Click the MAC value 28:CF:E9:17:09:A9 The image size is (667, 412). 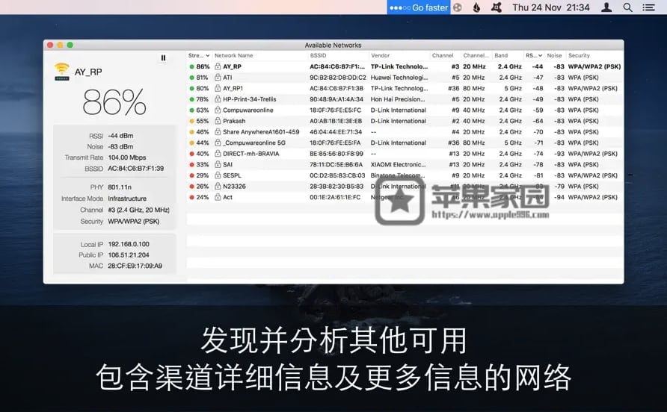click(x=135, y=266)
